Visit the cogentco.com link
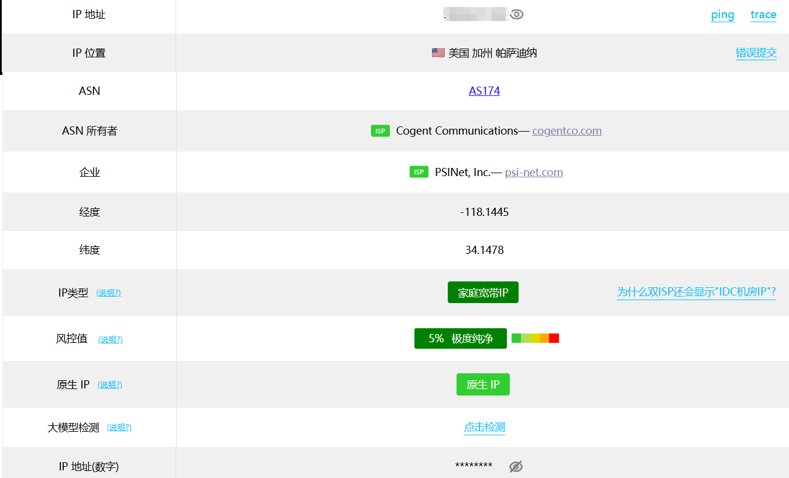This screenshot has height=478, width=789. pos(567,131)
